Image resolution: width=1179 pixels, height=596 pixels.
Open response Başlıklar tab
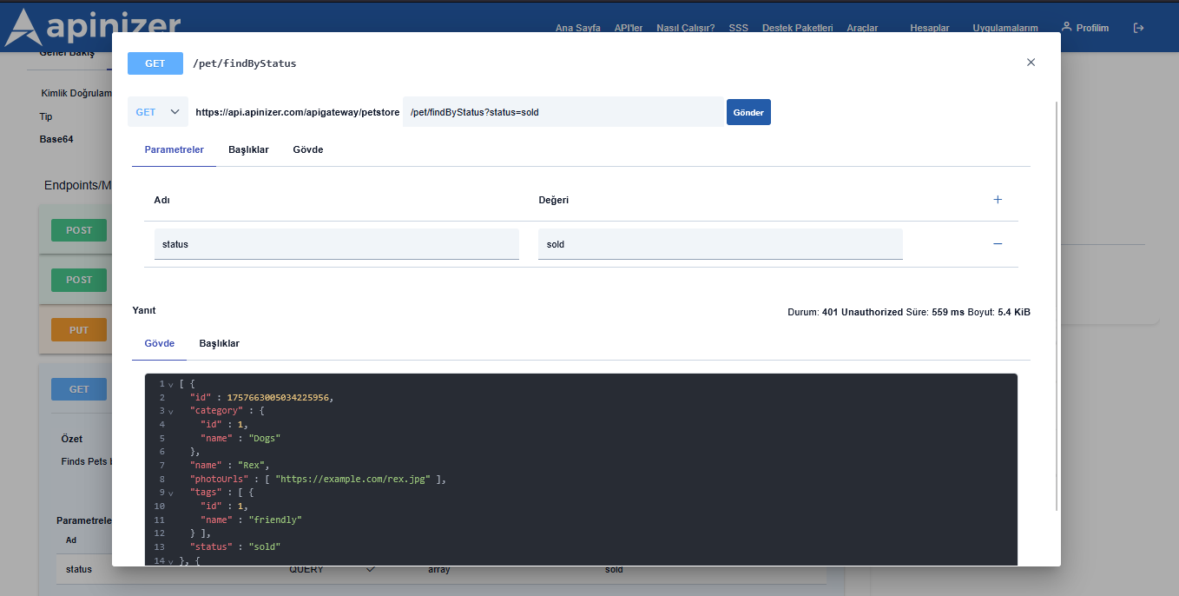tap(219, 343)
